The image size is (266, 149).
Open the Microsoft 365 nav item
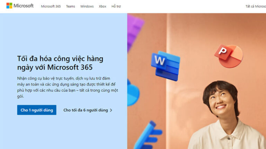(51, 7)
